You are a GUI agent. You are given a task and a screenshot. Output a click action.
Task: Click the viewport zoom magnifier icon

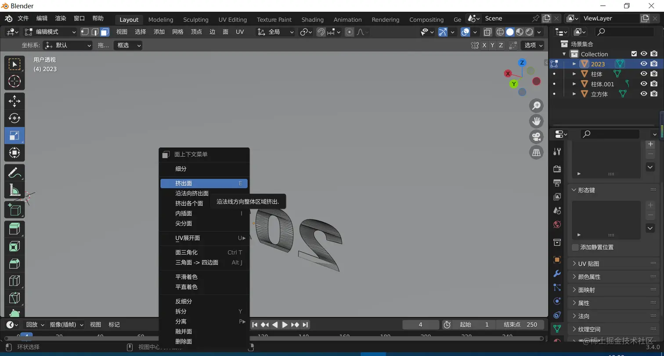(x=536, y=106)
